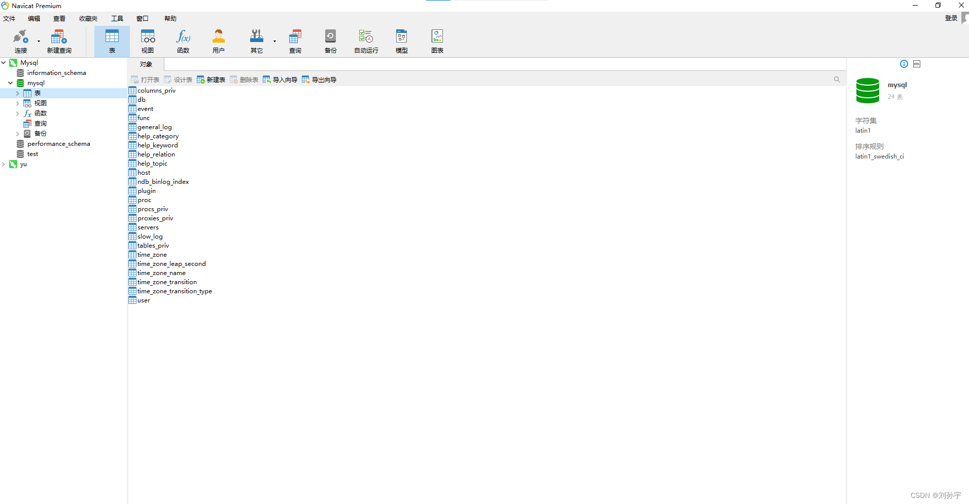Select the 查询 node in tree
The height and width of the screenshot is (504, 969).
40,124
